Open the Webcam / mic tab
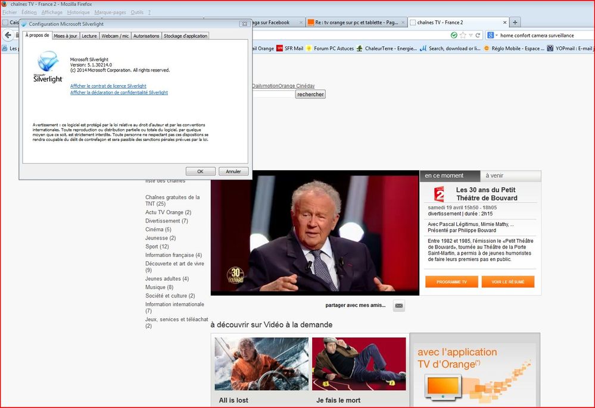The height and width of the screenshot is (408, 595). pyautogui.click(x=115, y=36)
